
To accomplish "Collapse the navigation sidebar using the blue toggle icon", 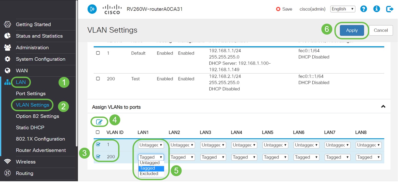I will pyautogui.click(x=92, y=9).
